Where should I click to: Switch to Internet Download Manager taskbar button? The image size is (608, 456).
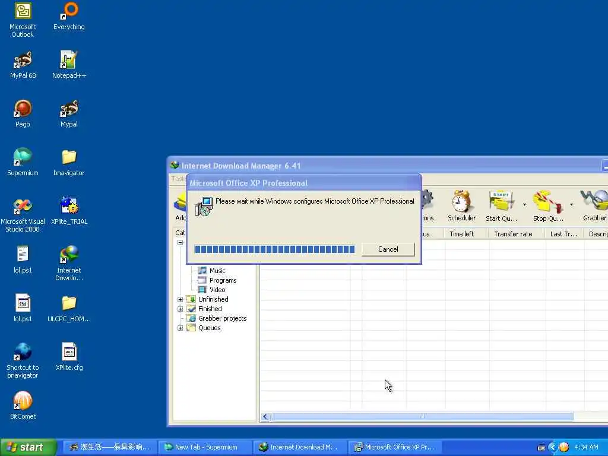click(x=300, y=447)
